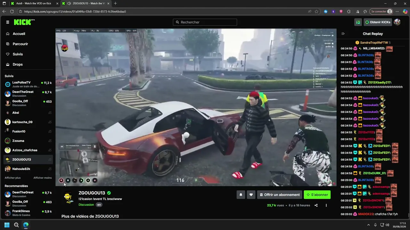Open a new browser tab

(x=115, y=4)
